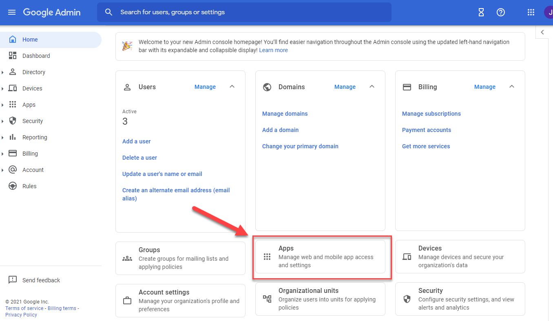The image size is (553, 321).
Task: Click the Billing card credit card icon
Action: pos(407,87)
